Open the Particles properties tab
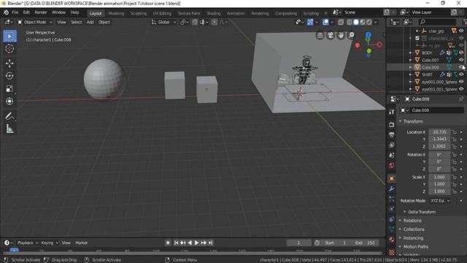Image resolution: width=467 pixels, height=263 pixels. (x=391, y=199)
